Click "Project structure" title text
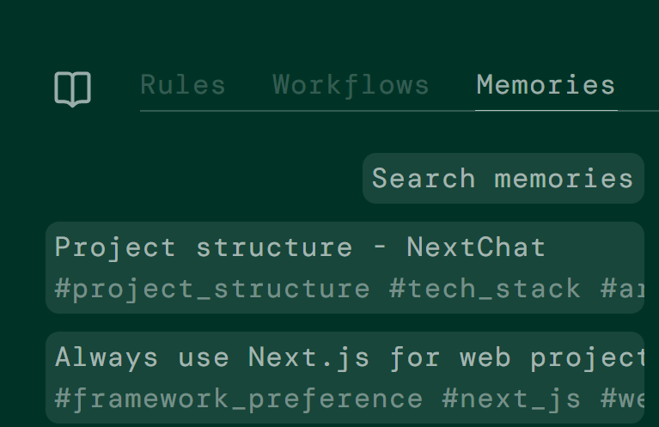Screen dimensions: 659x427 (203, 248)
